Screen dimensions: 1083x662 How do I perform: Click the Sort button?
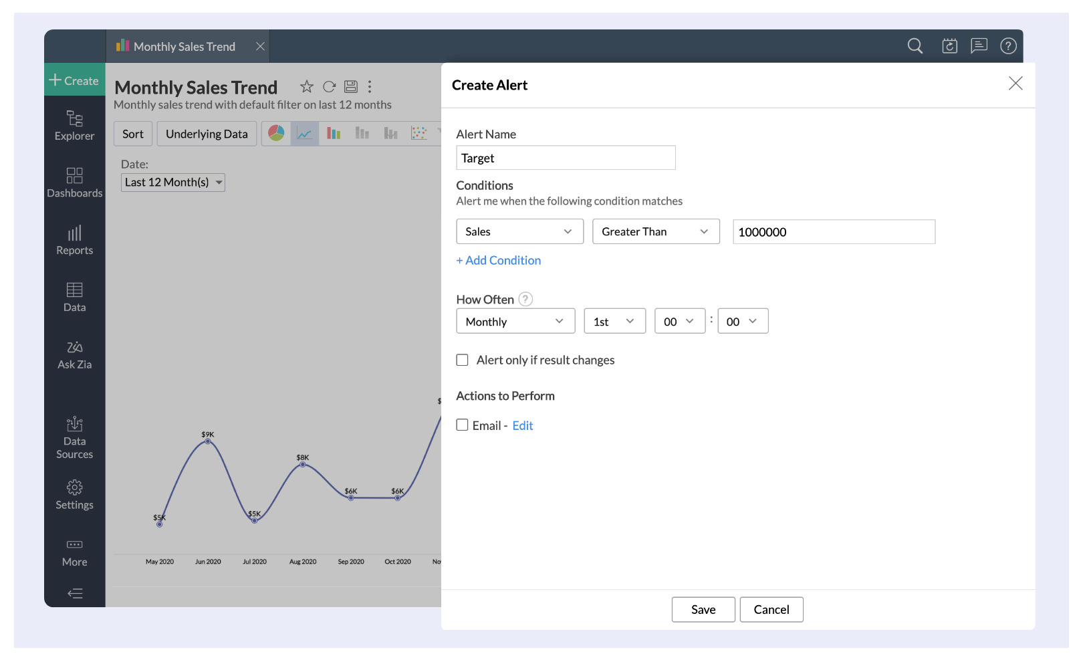point(133,134)
